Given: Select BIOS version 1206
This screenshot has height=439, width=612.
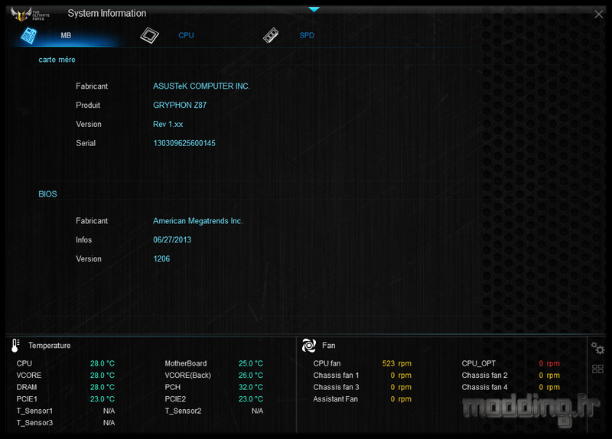Looking at the screenshot, I should [161, 259].
